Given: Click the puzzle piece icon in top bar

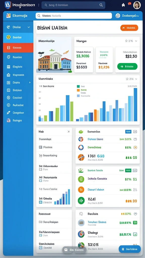Looking at the screenshot, I should (x=123, y=5).
